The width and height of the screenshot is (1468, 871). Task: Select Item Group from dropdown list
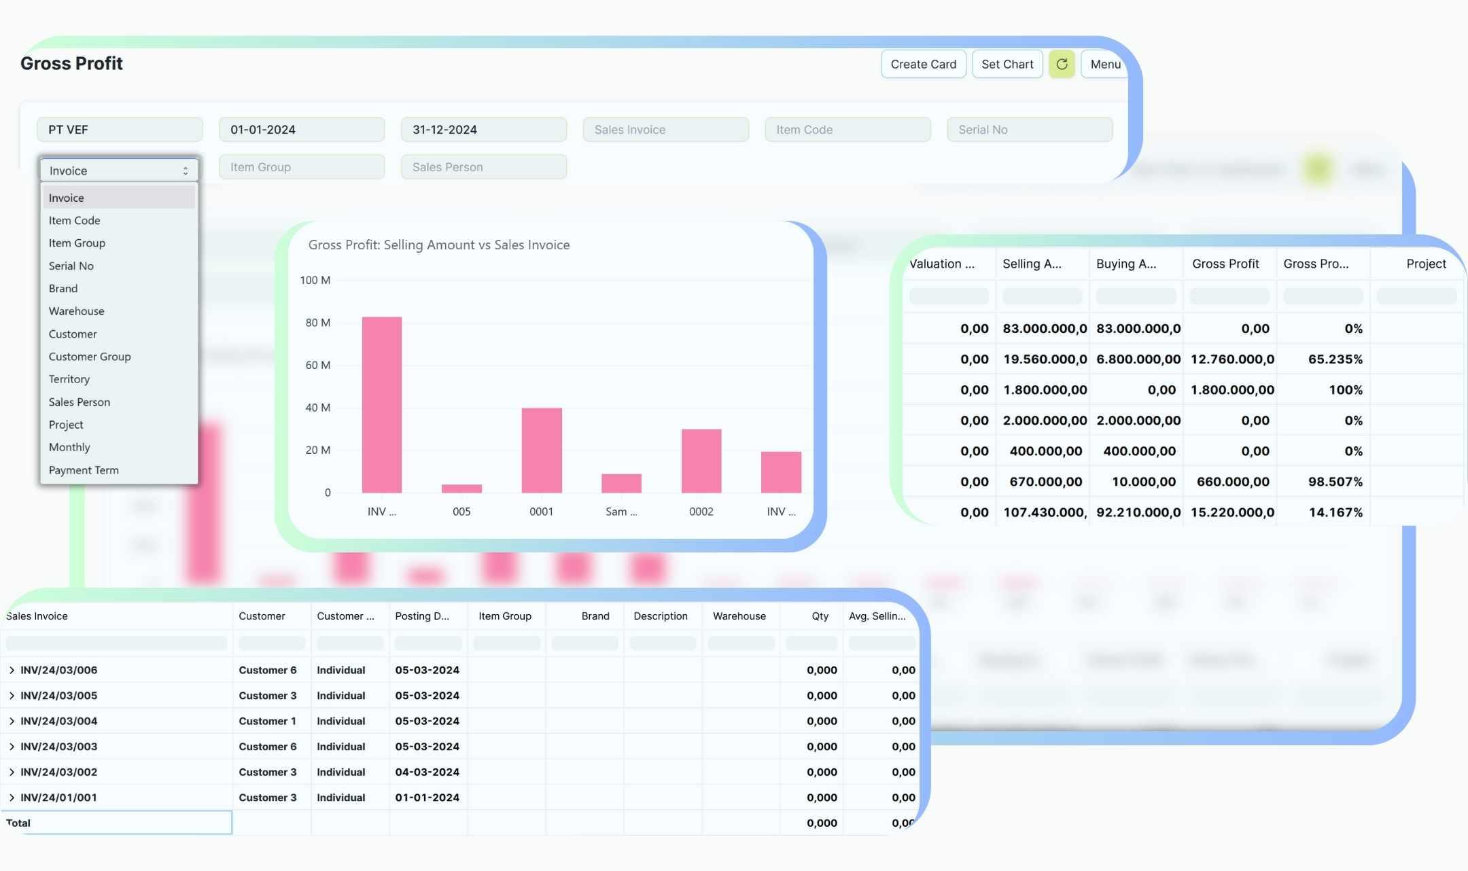click(x=77, y=243)
